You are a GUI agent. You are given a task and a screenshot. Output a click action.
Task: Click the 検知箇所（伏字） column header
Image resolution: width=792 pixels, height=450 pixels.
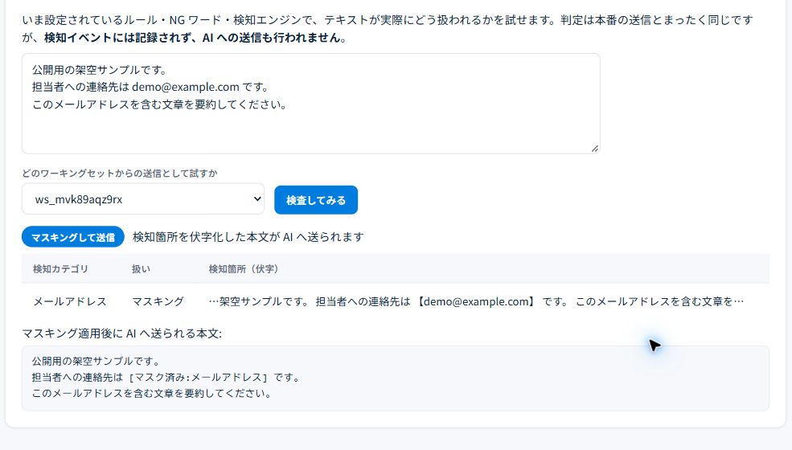(x=244, y=269)
